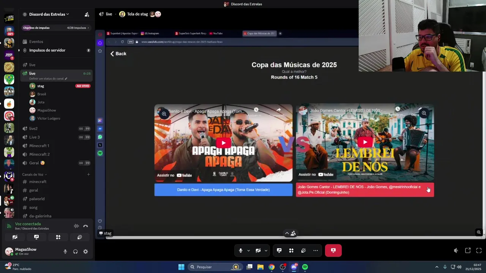Stop watching stream with red button
The width and height of the screenshot is (486, 273).
tap(333, 250)
